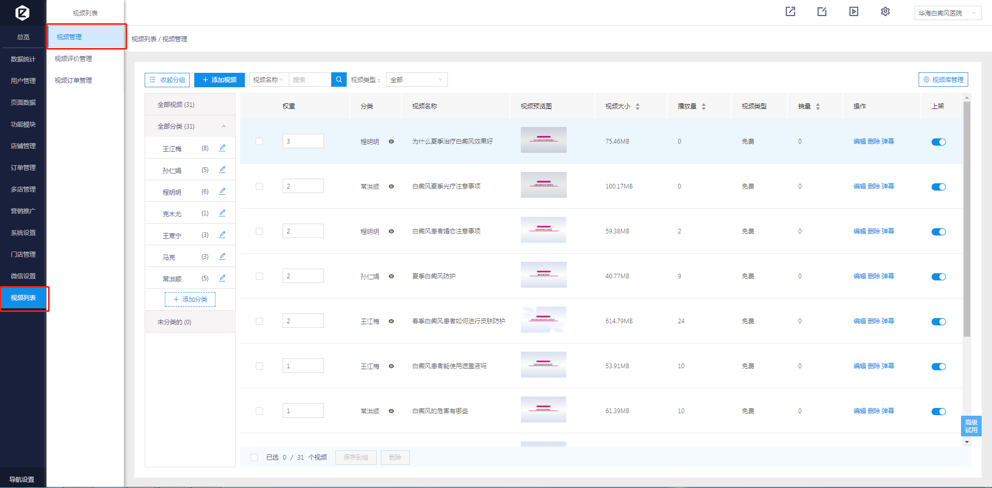This screenshot has width=992, height=488.
Task: Click the app logo in top-left corner
Action: tap(23, 12)
